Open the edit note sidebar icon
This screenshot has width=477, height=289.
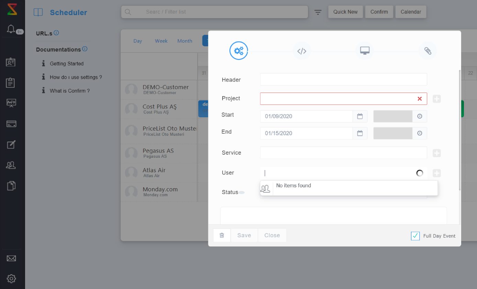coord(11,144)
